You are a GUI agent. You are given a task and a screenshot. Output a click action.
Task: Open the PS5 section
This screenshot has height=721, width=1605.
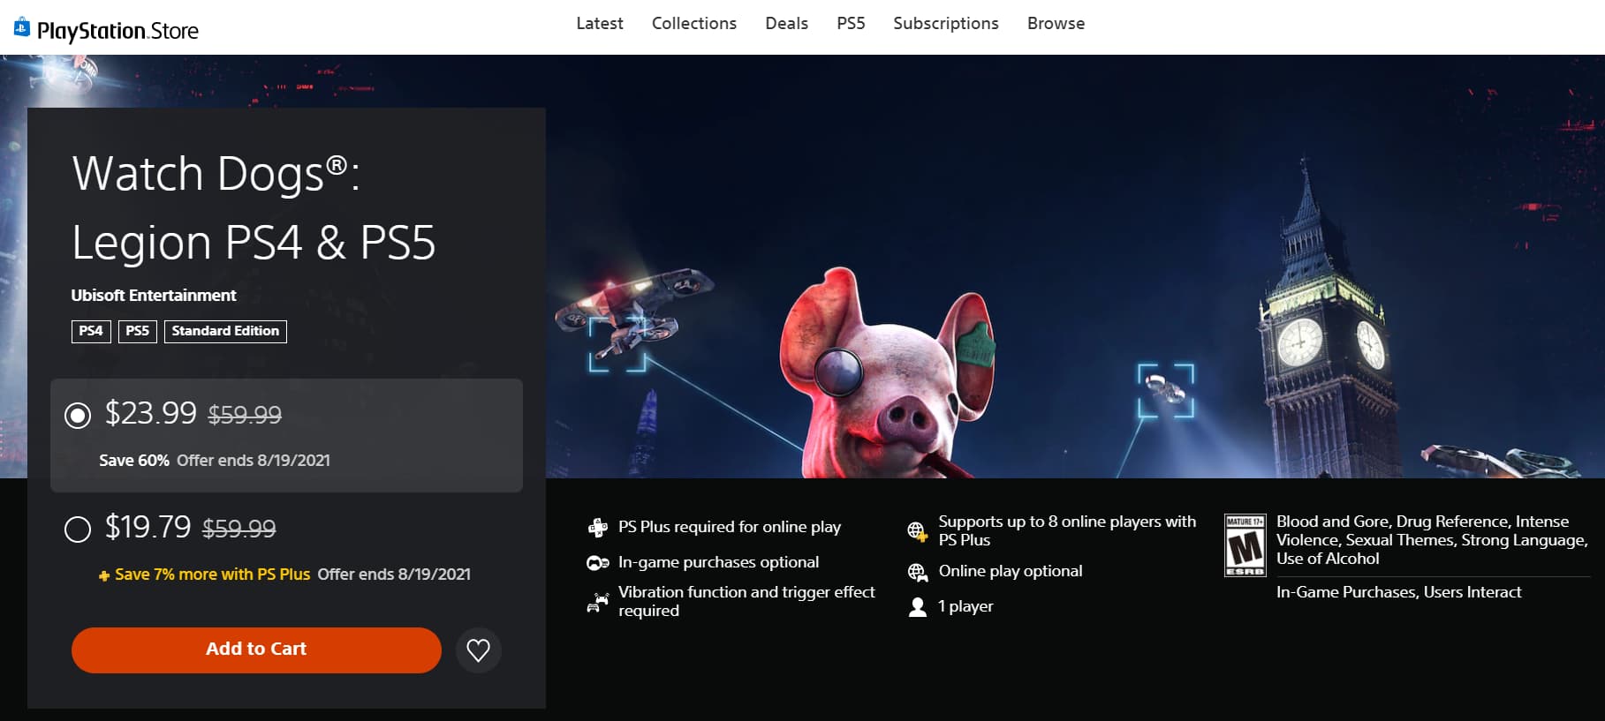pyautogui.click(x=851, y=24)
